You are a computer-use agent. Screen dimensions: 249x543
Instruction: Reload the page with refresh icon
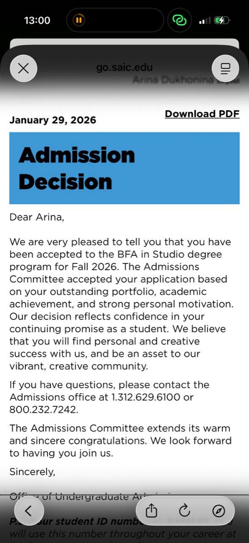184,511
